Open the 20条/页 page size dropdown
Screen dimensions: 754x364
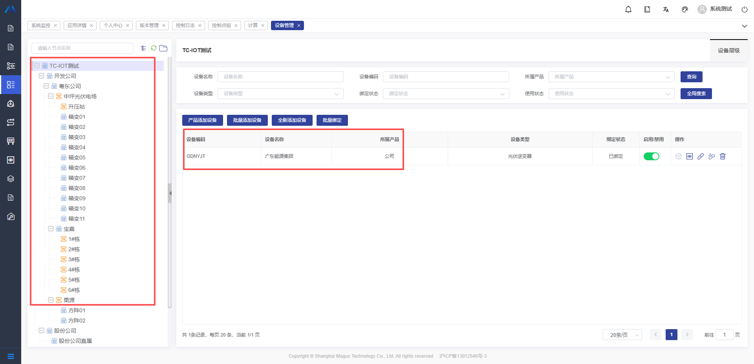point(622,335)
